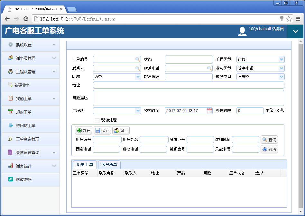Click the magnifier icon in 联系电话 field
The image size is (305, 216).
(x=209, y=68)
